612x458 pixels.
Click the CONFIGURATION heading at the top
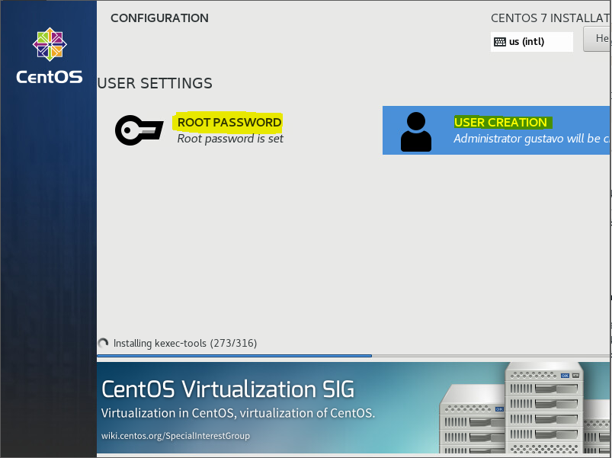click(x=159, y=18)
